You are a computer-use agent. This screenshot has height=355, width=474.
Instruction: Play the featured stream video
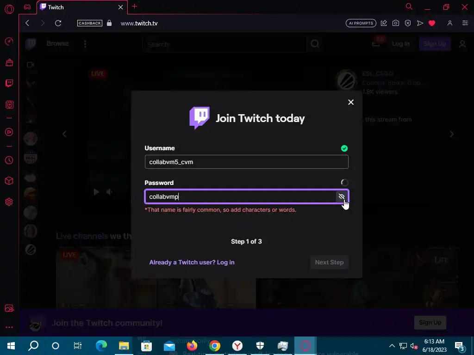tap(96, 192)
